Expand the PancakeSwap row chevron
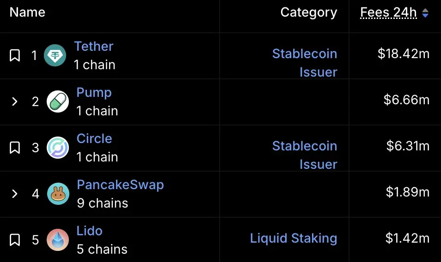This screenshot has width=441, height=262. click(15, 194)
